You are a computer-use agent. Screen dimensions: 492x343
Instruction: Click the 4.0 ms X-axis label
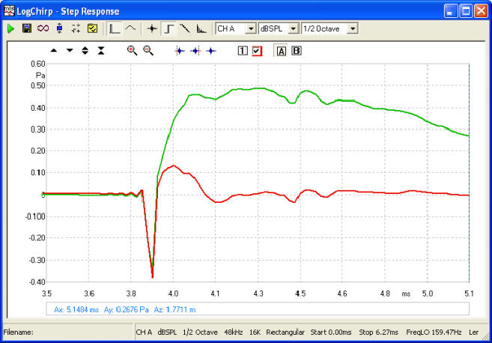pos(173,294)
